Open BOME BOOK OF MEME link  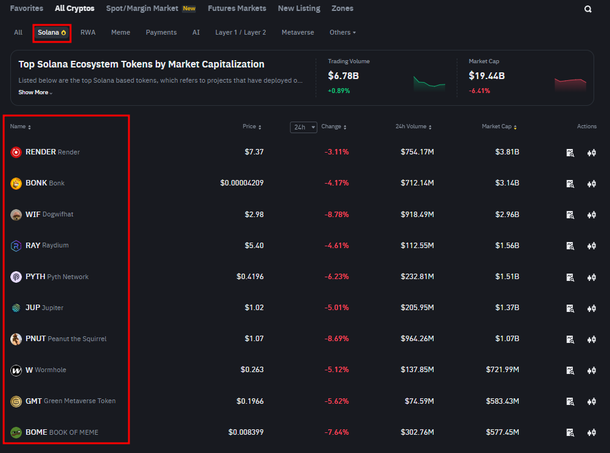coord(62,432)
